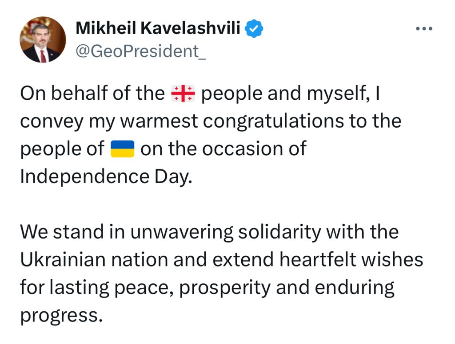The image size is (455, 344).
Task: Open the @GeoPresident_ handle link
Action: (x=141, y=51)
